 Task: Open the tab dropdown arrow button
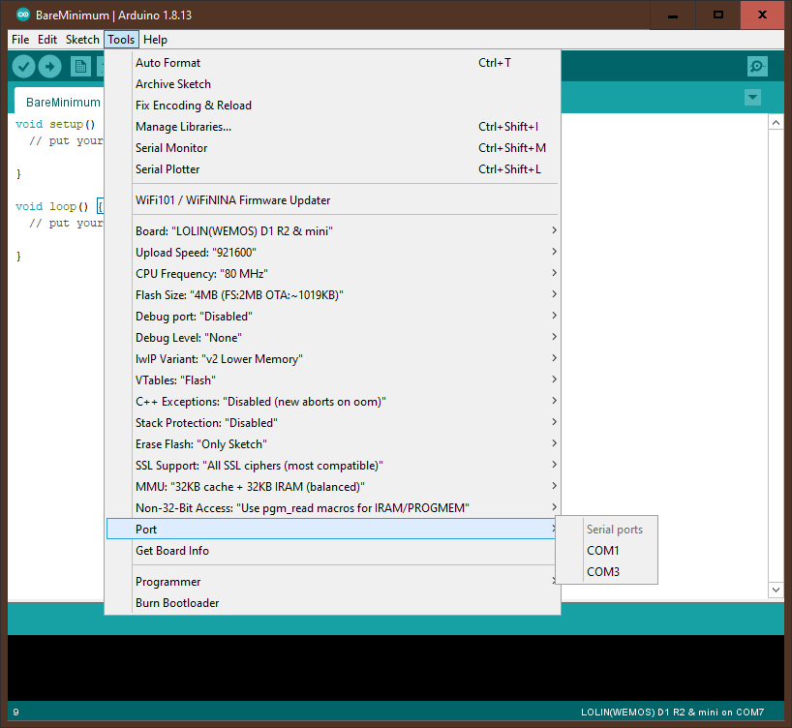(752, 97)
